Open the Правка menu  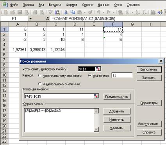(x=28, y=5)
